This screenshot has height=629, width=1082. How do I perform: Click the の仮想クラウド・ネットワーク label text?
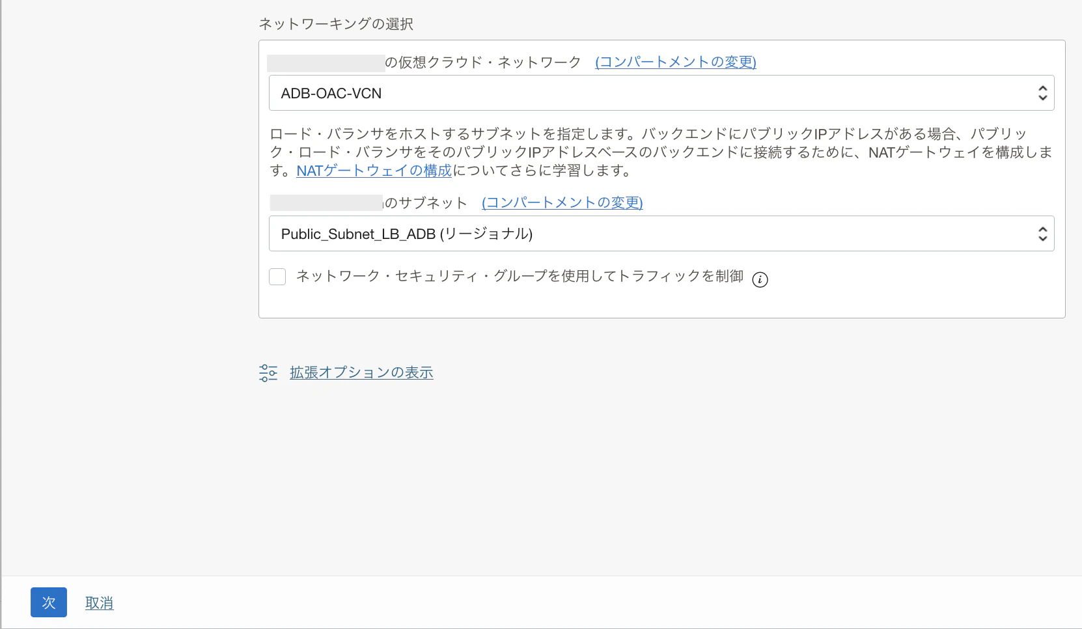(483, 62)
